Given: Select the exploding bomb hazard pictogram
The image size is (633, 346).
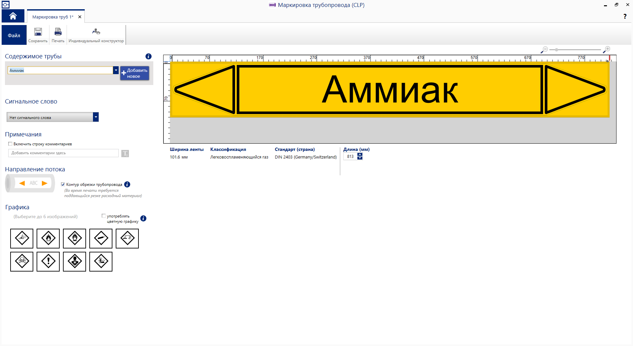Looking at the screenshot, I should tap(22, 239).
